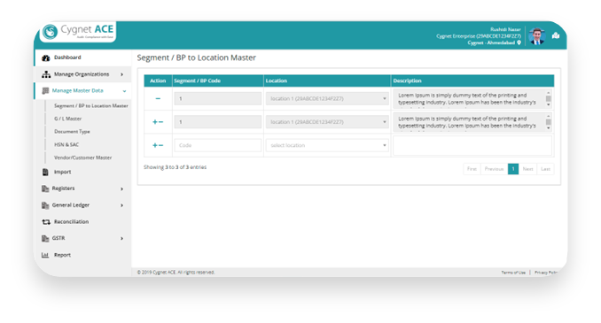This screenshot has width=601, height=323.
Task: Click the Action column header
Action: point(158,81)
